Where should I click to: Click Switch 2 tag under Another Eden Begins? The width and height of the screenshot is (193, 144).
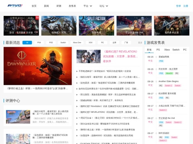click(168, 86)
